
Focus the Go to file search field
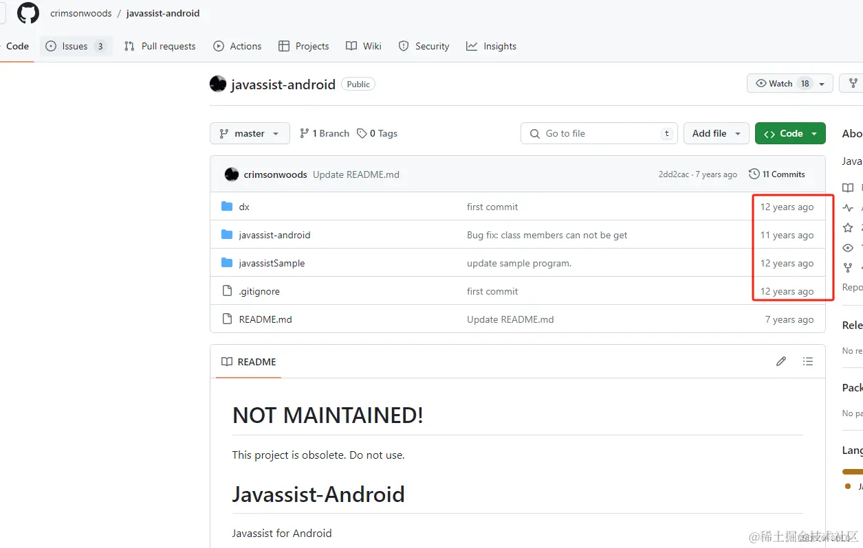point(599,133)
